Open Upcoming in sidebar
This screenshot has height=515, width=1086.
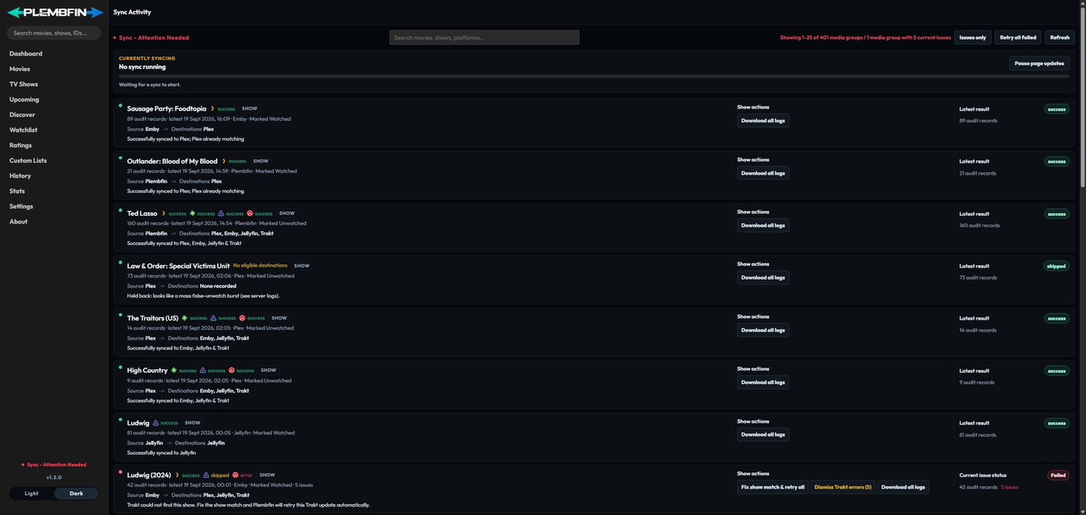[24, 99]
